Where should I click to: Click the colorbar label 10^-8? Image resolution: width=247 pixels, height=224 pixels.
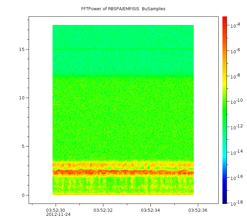point(235,76)
